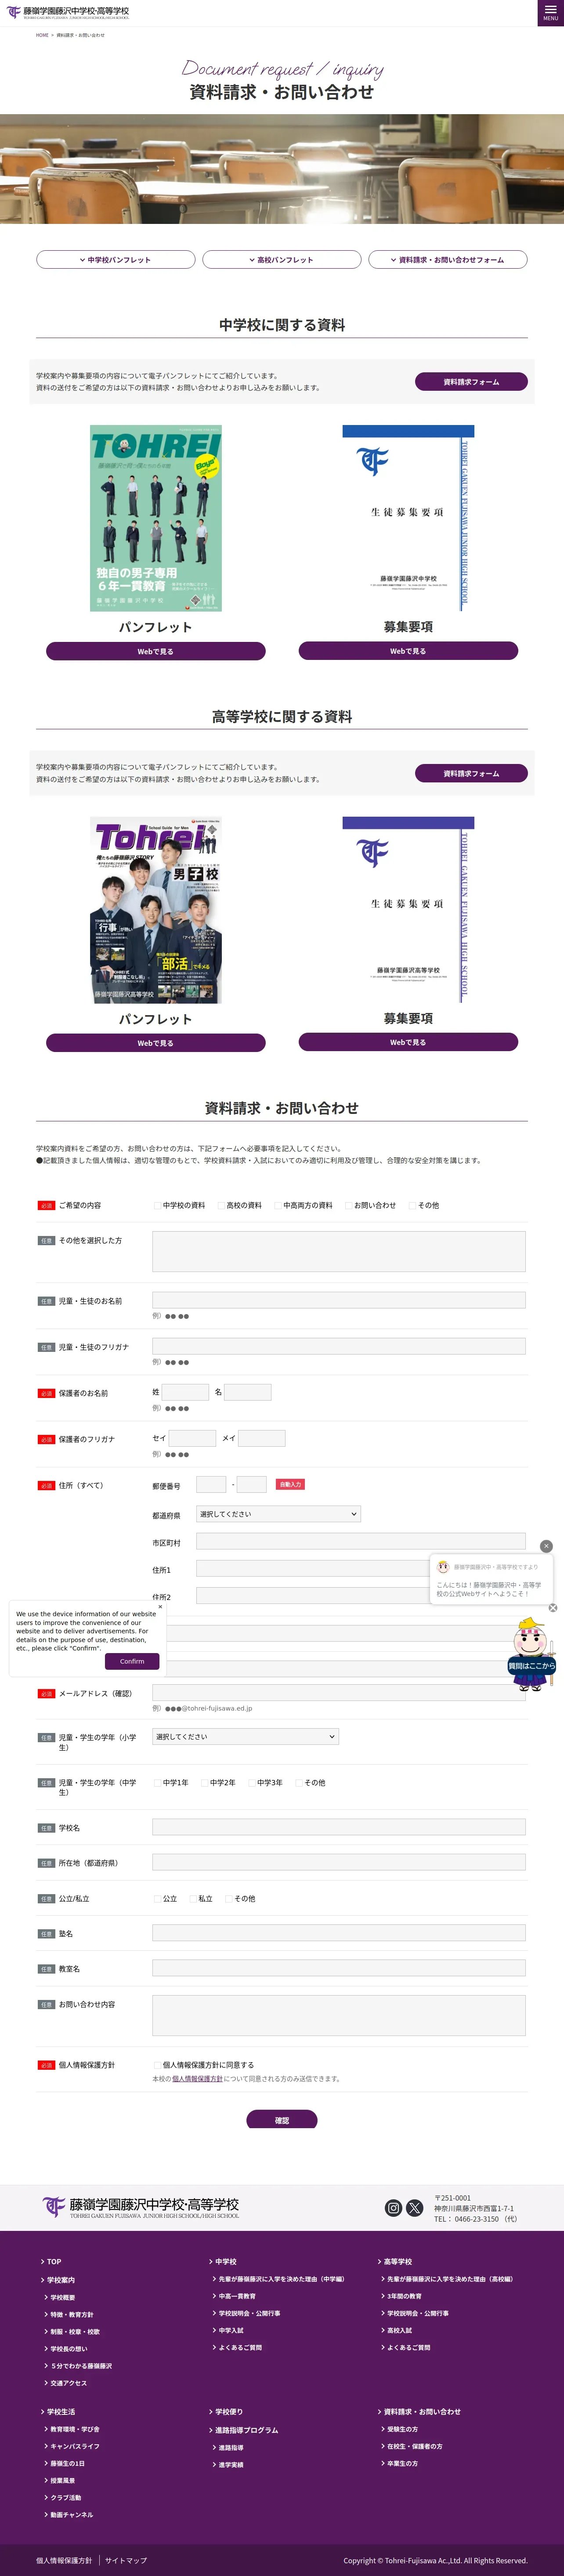Viewport: 564px width, 2576px height.
Task: View high school パンフレット on Web
Action: click(156, 1042)
